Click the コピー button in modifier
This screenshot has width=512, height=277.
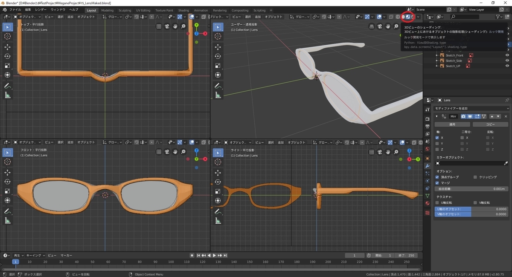click(491, 124)
